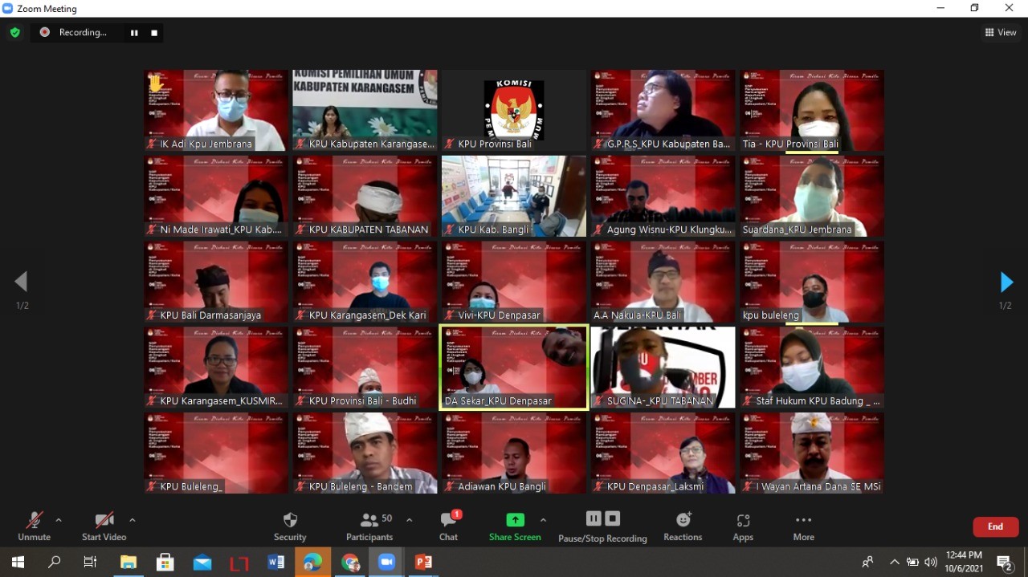Open PowerPoint from the Windows taskbar
The width and height of the screenshot is (1028, 577).
423,563
